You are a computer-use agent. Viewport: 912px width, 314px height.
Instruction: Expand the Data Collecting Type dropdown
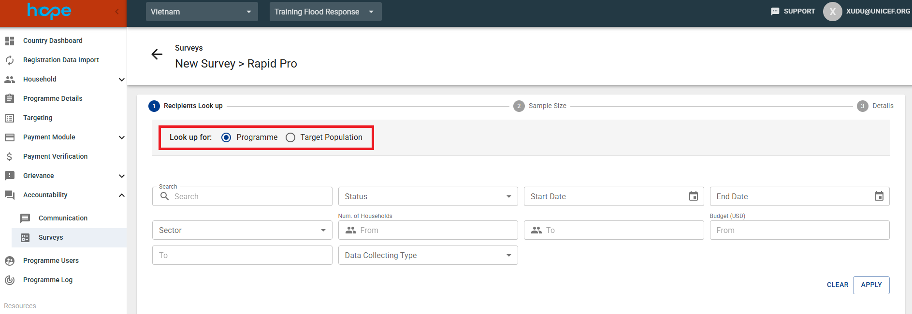[428, 255]
